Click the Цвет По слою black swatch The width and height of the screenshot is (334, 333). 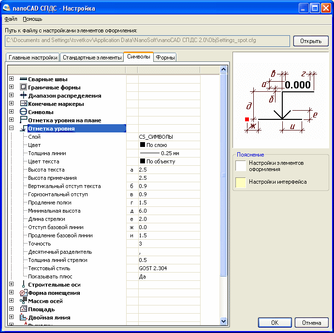tap(143, 145)
